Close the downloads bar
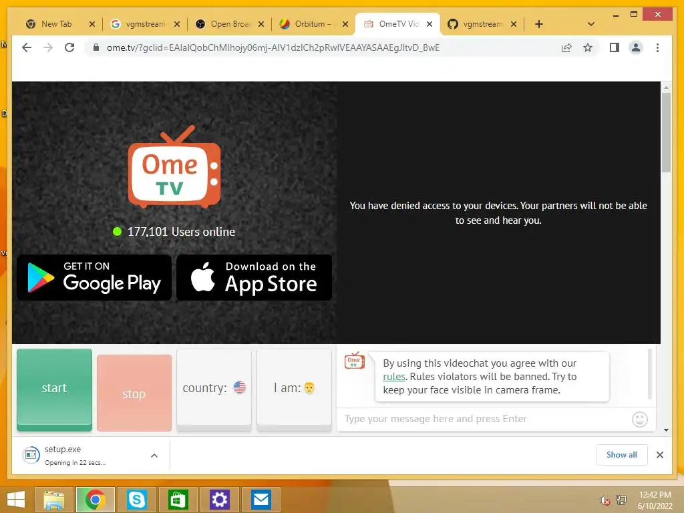 point(659,455)
